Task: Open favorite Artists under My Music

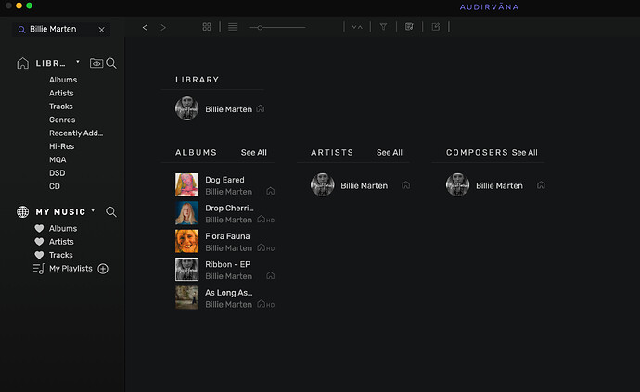Action: coord(61,242)
